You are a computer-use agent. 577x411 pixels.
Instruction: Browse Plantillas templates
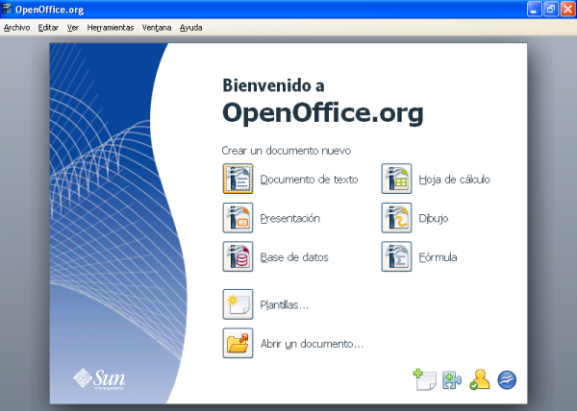(238, 304)
